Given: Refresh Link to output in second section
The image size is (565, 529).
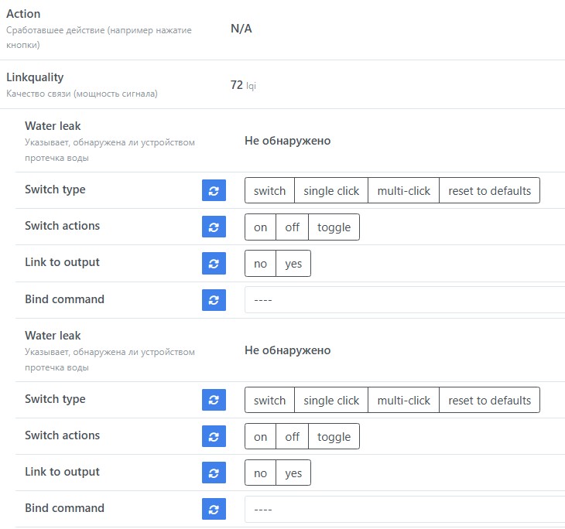Looking at the screenshot, I should pyautogui.click(x=214, y=473).
